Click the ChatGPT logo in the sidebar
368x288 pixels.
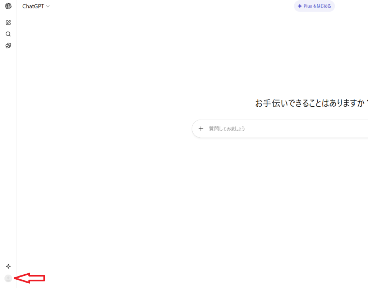tap(8, 6)
